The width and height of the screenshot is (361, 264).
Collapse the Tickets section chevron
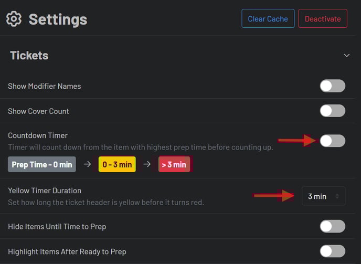346,56
